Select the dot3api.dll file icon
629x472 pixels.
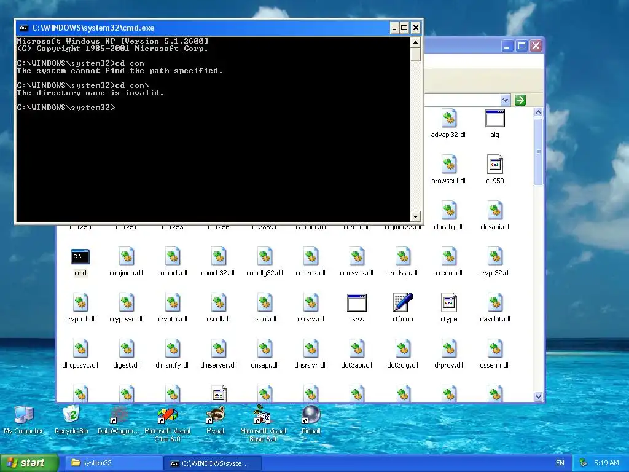click(357, 349)
